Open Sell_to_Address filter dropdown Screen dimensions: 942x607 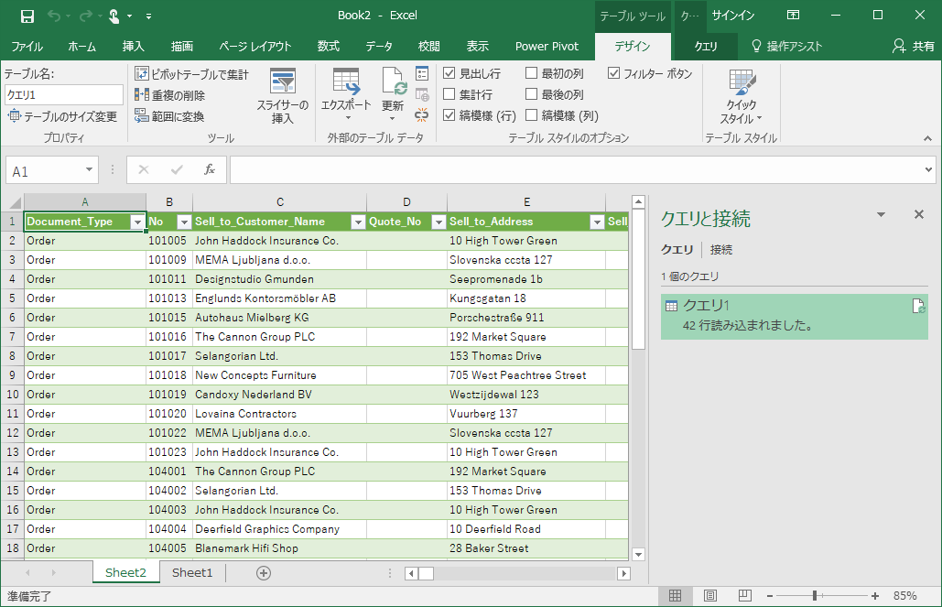[x=597, y=222]
